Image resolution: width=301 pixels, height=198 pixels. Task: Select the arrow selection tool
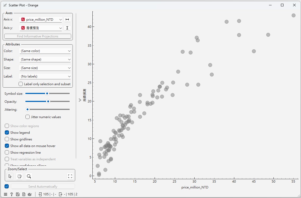click(x=10, y=176)
